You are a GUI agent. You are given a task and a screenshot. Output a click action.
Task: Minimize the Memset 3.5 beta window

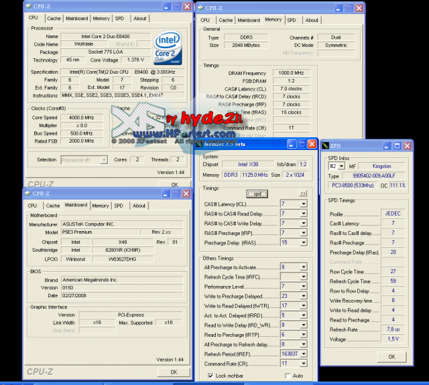(x=292, y=144)
